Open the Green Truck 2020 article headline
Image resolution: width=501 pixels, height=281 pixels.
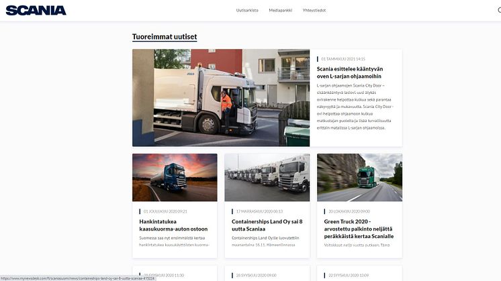pos(359,228)
